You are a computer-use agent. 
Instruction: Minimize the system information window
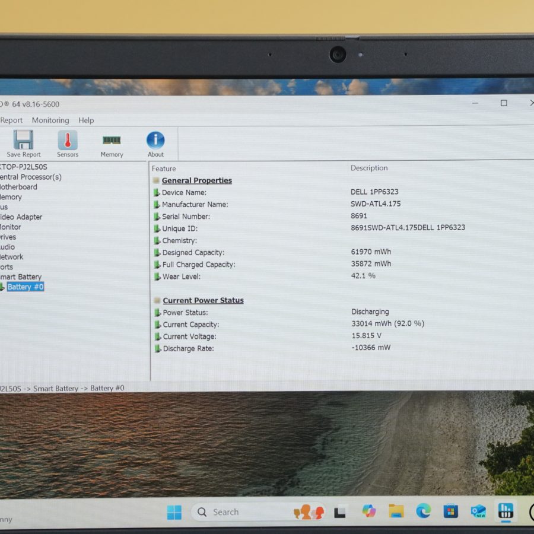[475, 103]
